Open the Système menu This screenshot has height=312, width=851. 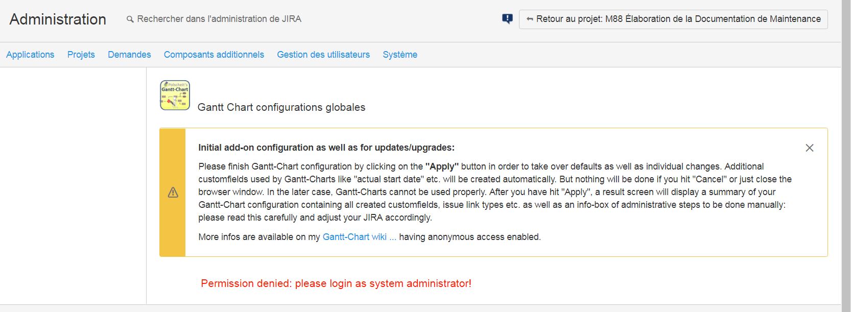pyautogui.click(x=400, y=55)
